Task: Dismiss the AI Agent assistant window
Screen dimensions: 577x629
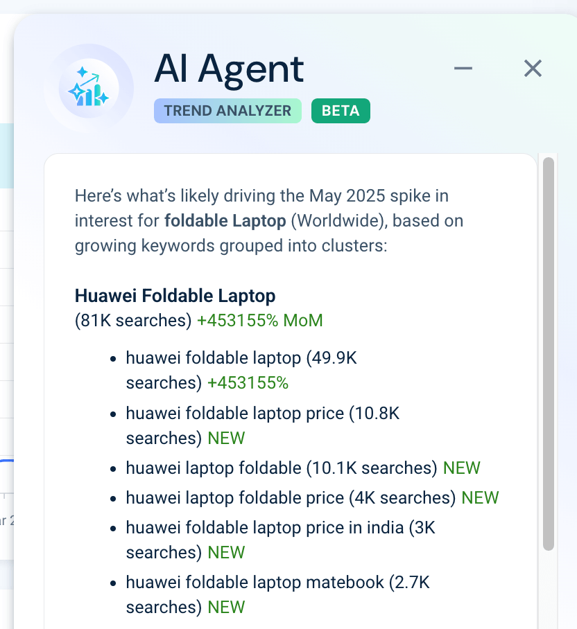Action: (533, 68)
